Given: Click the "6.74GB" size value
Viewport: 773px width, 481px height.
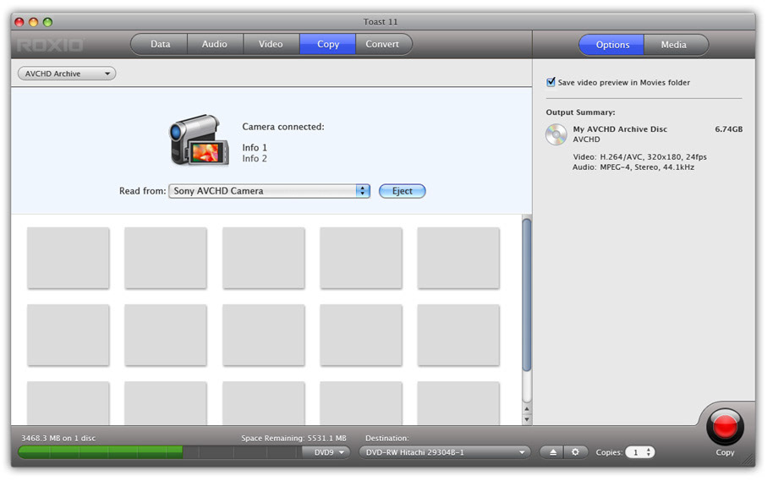Looking at the screenshot, I should [x=729, y=129].
